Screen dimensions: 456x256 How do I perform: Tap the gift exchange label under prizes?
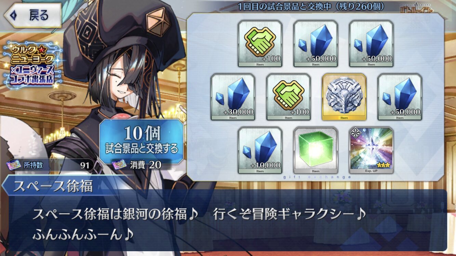click(x=317, y=177)
